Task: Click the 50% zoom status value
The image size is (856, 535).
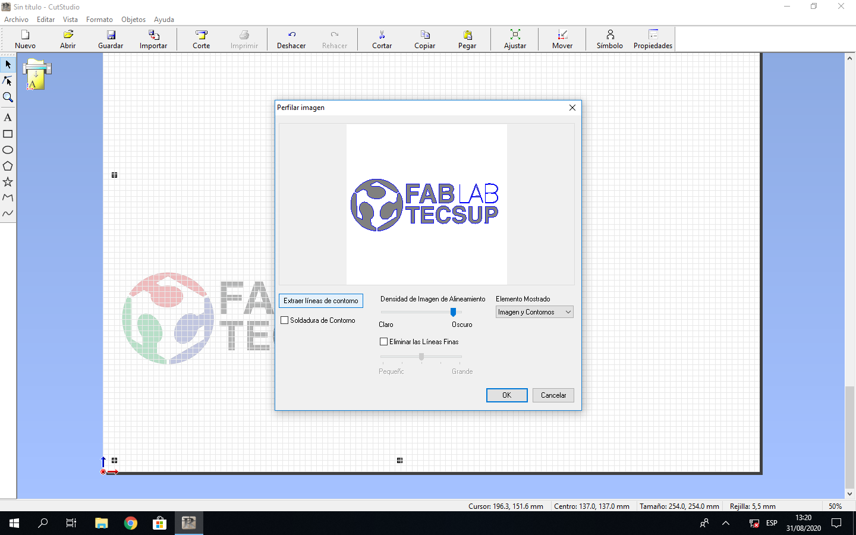Action: point(835,506)
